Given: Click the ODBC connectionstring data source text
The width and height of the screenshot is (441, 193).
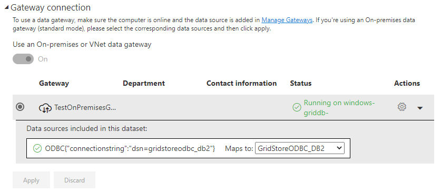Looking at the screenshot, I should click(130, 148).
